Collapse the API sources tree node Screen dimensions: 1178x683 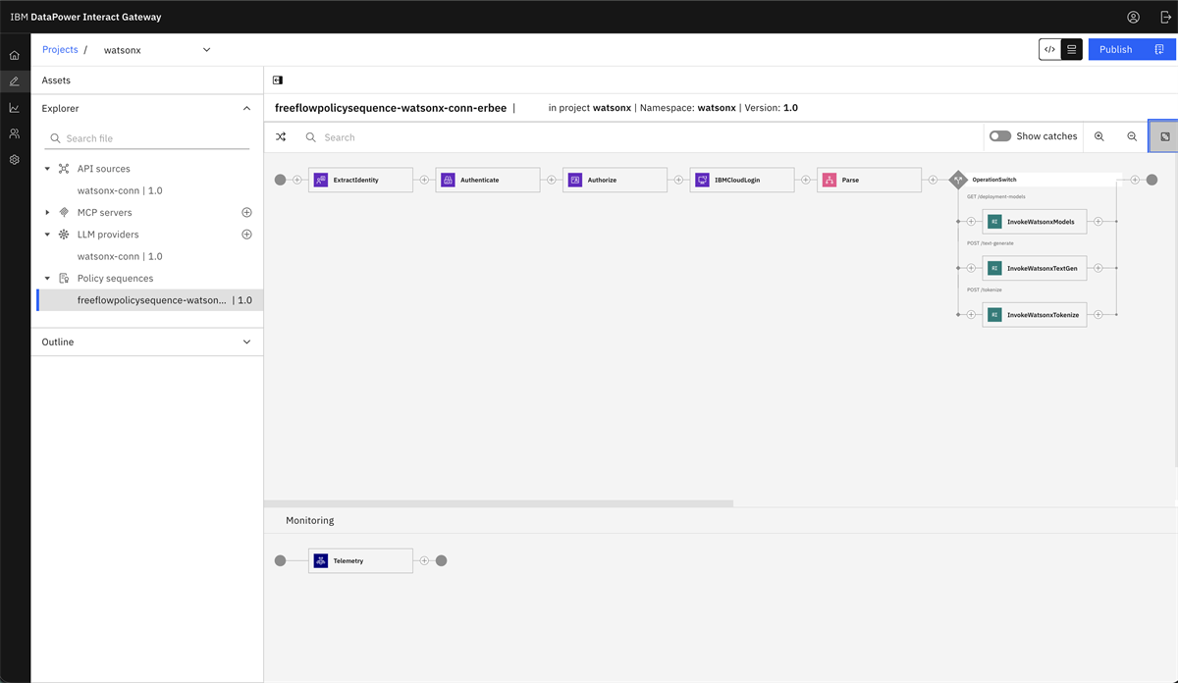point(47,169)
